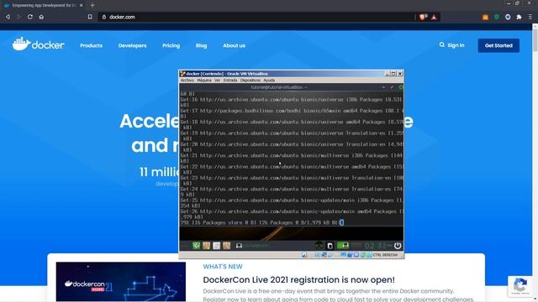Open the About us navigation item
The image size is (538, 302).
pyautogui.click(x=234, y=45)
